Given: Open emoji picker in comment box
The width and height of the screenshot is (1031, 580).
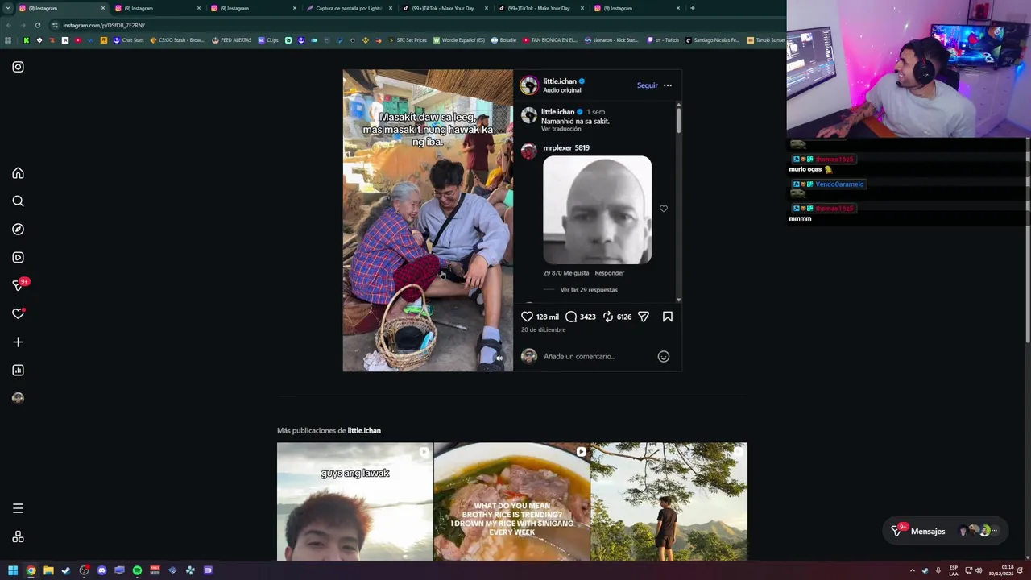Looking at the screenshot, I should pyautogui.click(x=664, y=356).
